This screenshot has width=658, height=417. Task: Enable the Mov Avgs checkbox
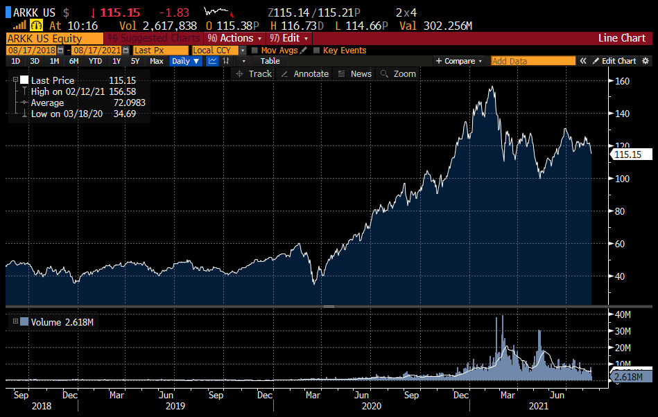point(254,51)
